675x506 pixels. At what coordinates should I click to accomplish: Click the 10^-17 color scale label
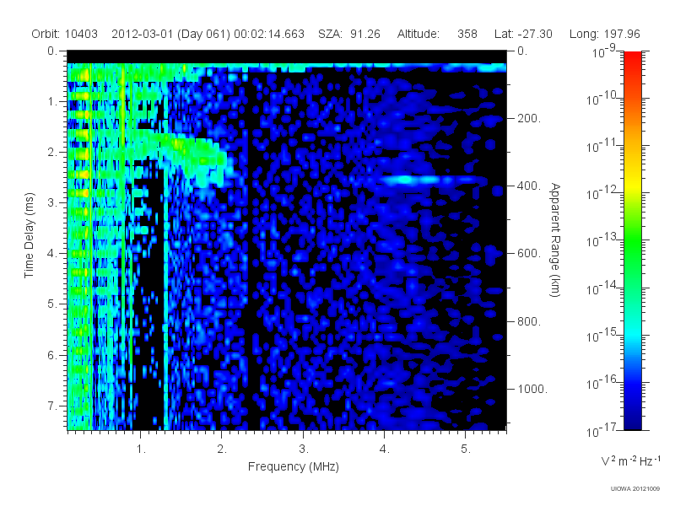click(x=602, y=430)
